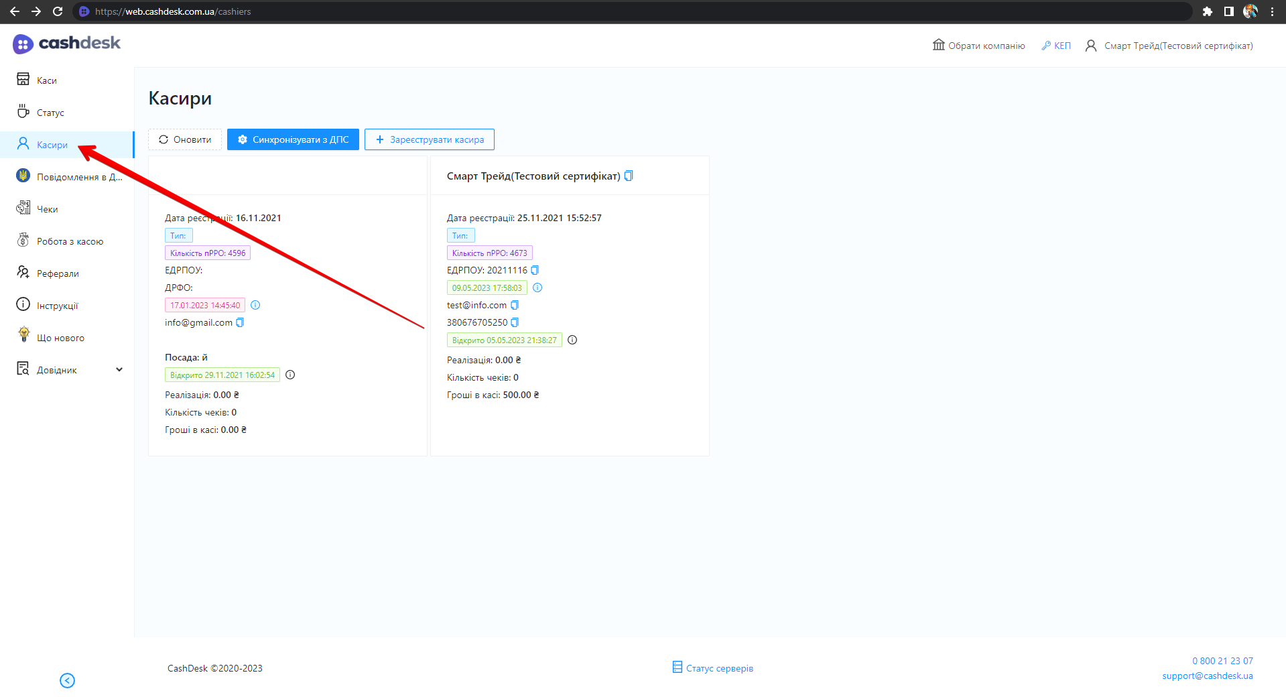Click the КЕП key link in the header
The image size is (1286, 697).
click(1056, 46)
